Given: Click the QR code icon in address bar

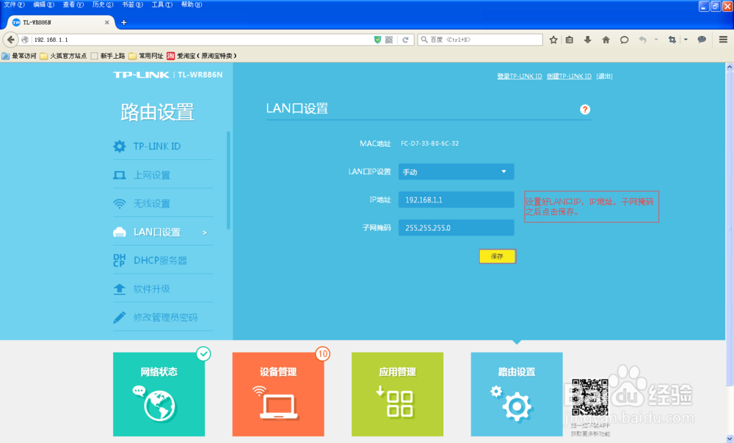Looking at the screenshot, I should click(389, 40).
